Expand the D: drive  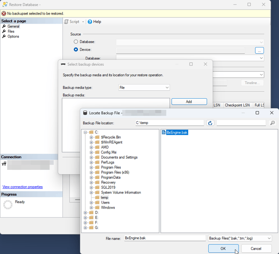pyautogui.click(x=85, y=212)
